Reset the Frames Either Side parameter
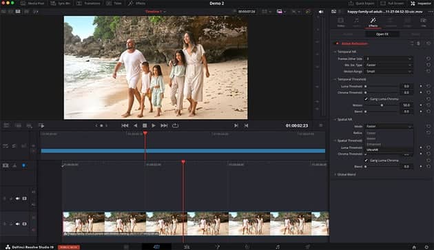The width and height of the screenshot is (434, 250). coord(428,59)
